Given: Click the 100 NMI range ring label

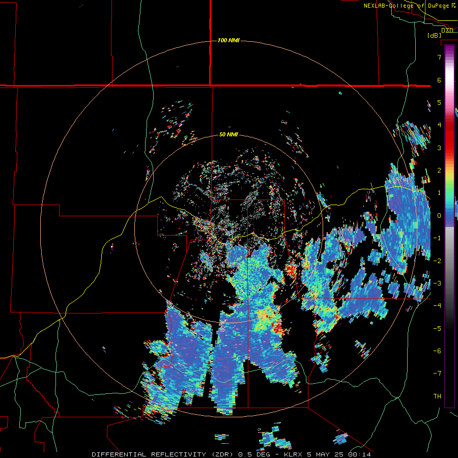Looking at the screenshot, I should click(228, 40).
